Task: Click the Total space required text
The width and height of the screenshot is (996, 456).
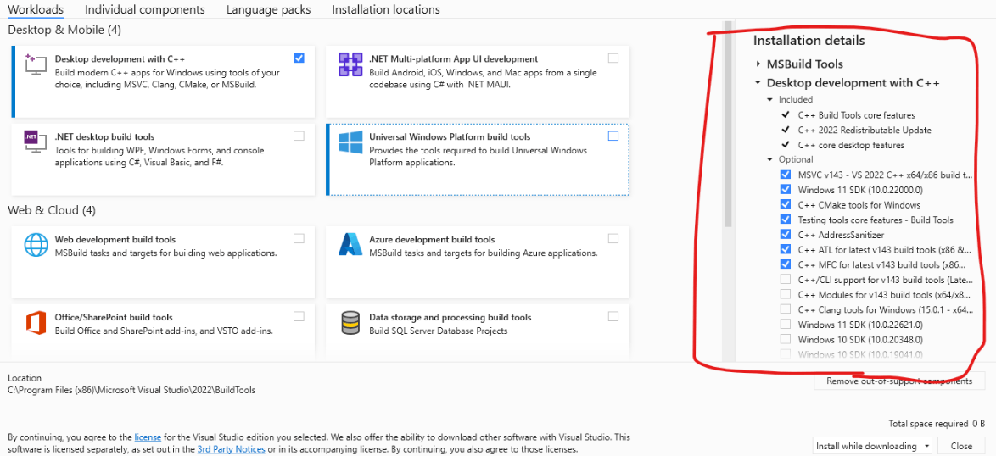Action: point(937,423)
